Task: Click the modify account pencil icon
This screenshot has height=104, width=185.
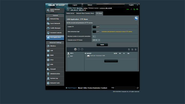Action: tap(82, 49)
